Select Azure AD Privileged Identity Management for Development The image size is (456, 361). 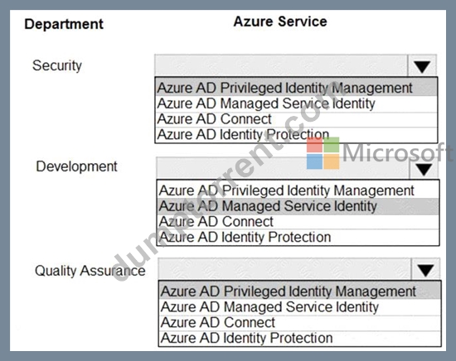298,190
